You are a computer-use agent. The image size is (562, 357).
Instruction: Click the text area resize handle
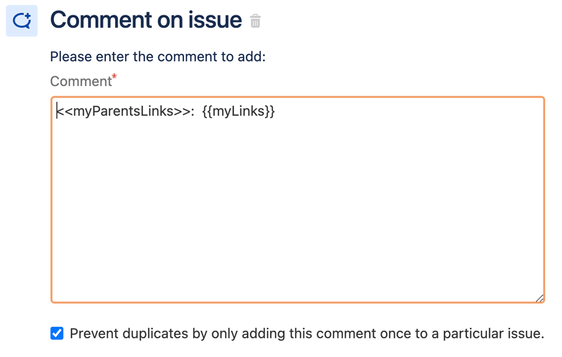click(539, 298)
